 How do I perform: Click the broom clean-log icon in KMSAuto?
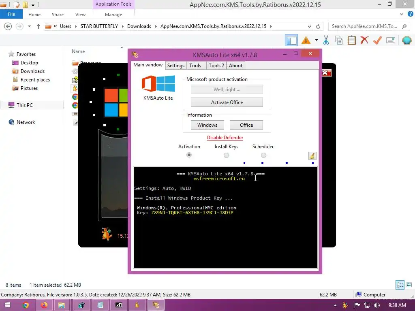coord(312,156)
